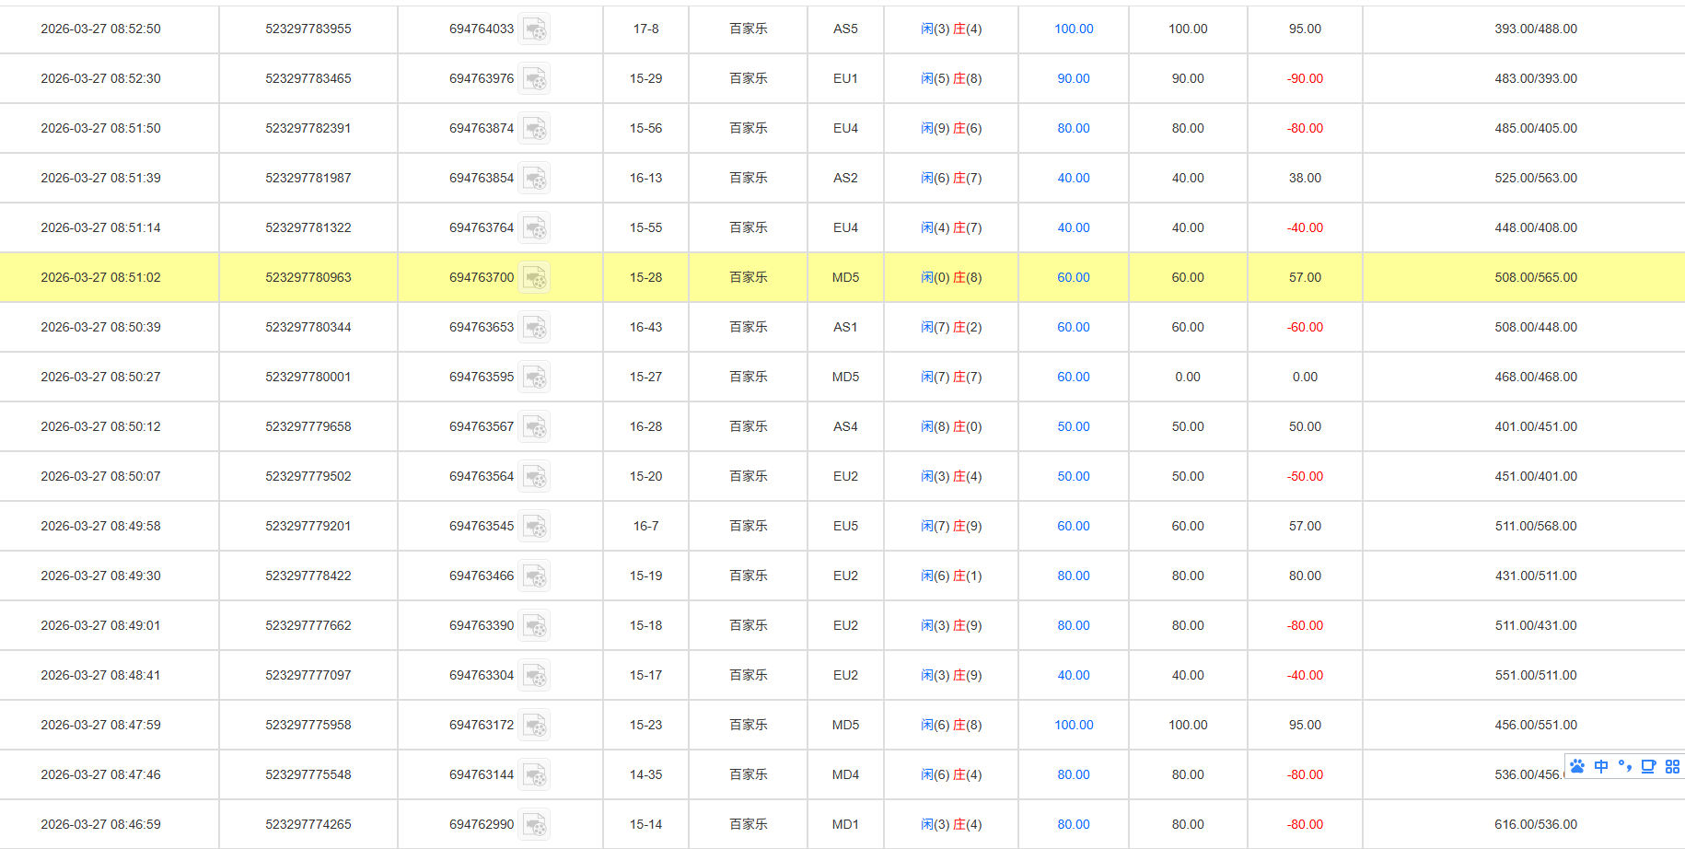Click blue bet amount 100.00 on 08:52:50 row

point(1074,29)
